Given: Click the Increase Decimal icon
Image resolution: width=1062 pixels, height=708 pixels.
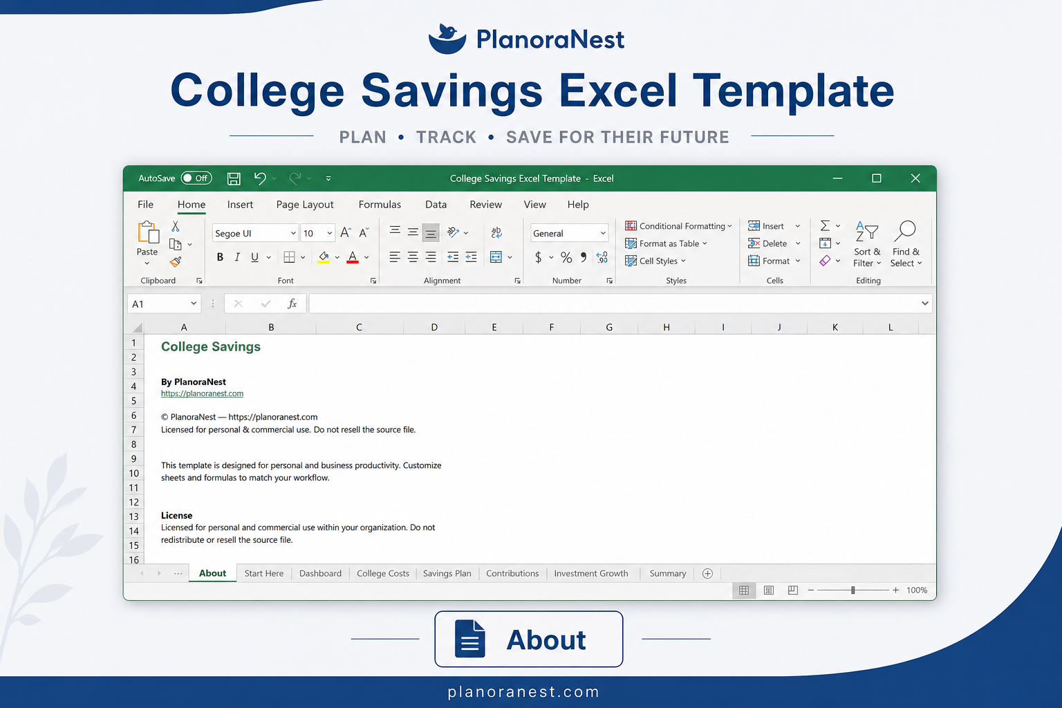Looking at the screenshot, I should click(x=602, y=257).
